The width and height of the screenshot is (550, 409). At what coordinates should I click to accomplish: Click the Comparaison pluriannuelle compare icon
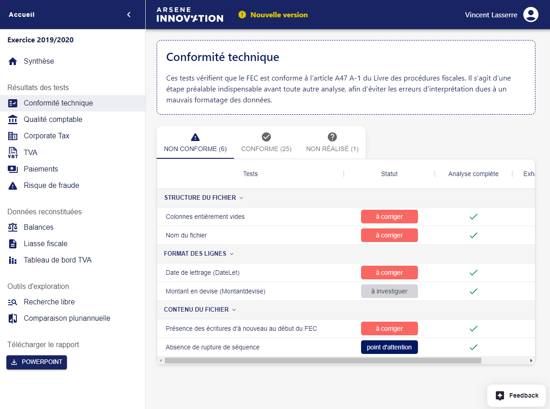point(13,318)
